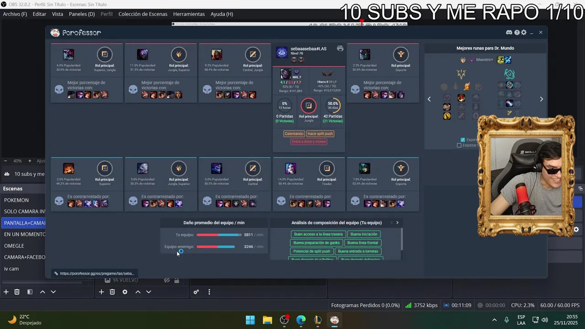
Task: Check the unchecked Exportar checkbox
Action: click(459, 145)
